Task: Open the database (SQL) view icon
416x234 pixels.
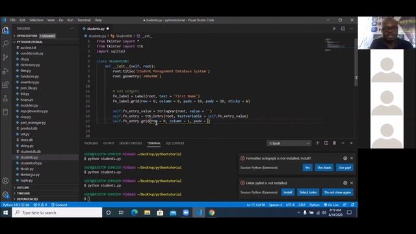Action: pos(5,112)
